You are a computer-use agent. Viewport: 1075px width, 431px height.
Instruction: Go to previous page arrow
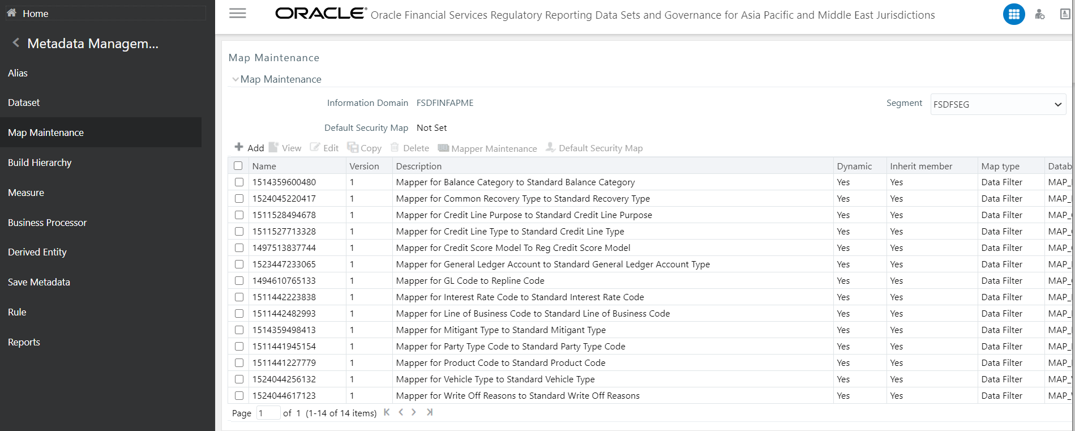[401, 412]
